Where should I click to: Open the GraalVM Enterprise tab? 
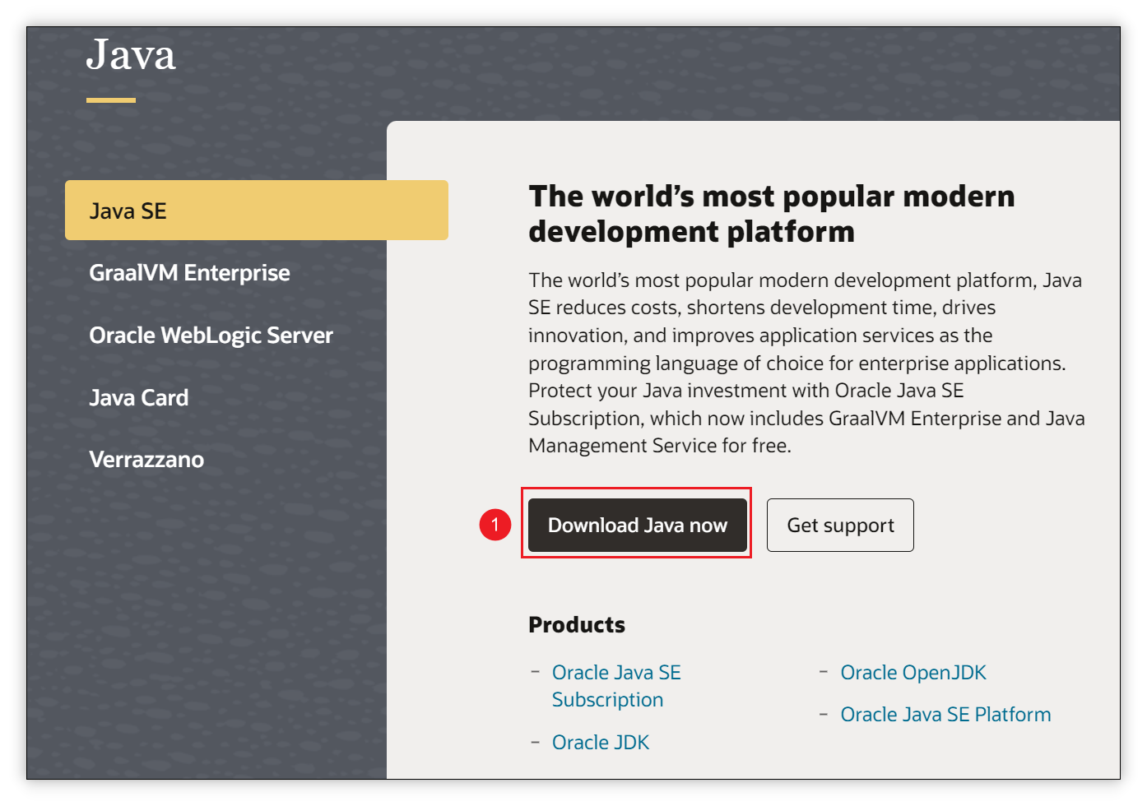point(189,273)
